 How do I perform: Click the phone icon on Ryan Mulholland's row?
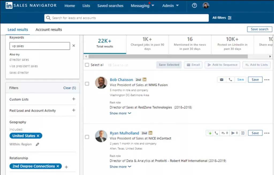(216, 133)
